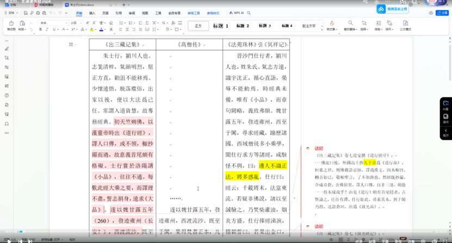Screen dimensions: 452x243
Task: Click the WPS AI button
Action: 237,13
